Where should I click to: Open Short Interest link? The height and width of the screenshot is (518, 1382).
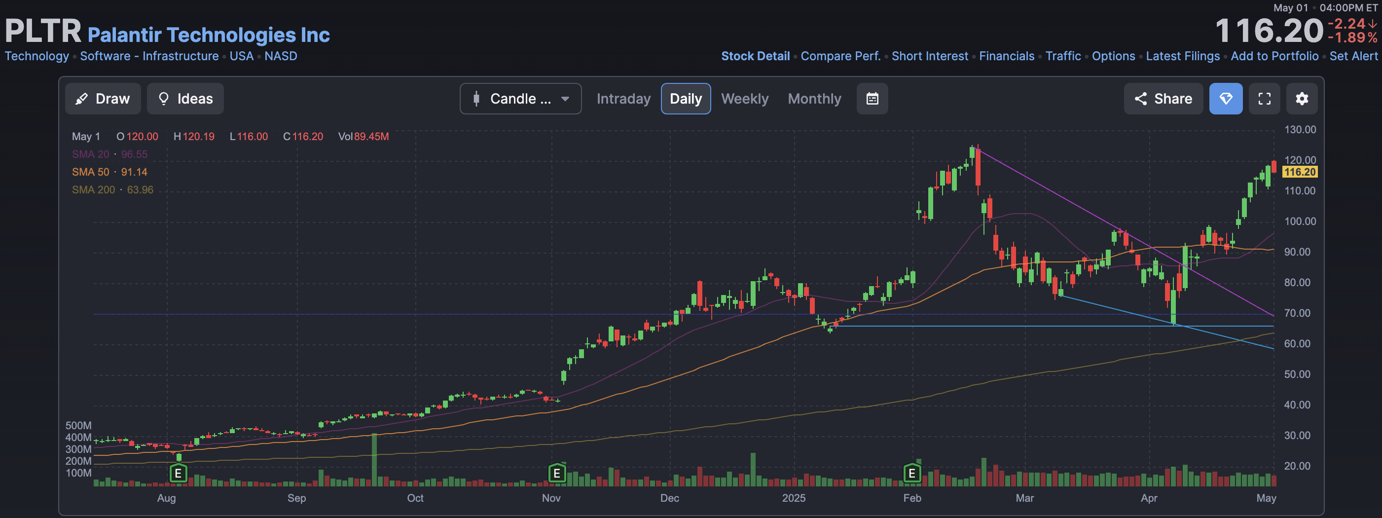(x=930, y=56)
